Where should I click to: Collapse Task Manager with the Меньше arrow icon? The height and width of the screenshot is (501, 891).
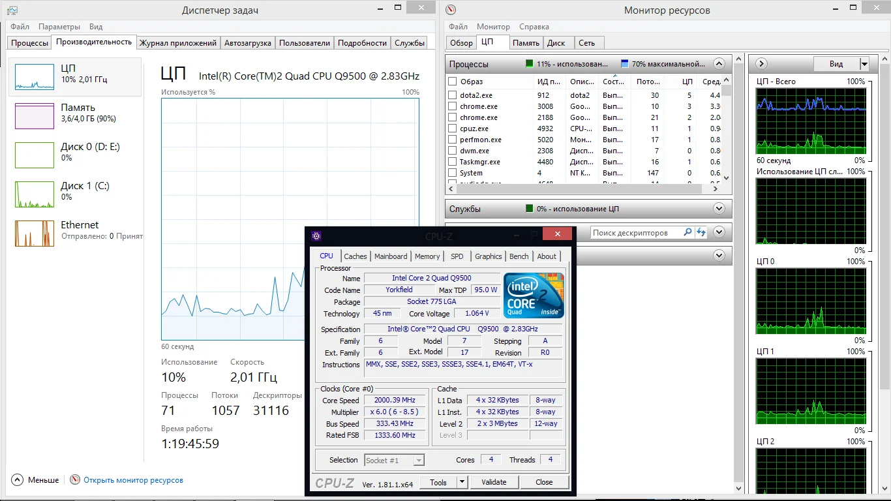17,479
